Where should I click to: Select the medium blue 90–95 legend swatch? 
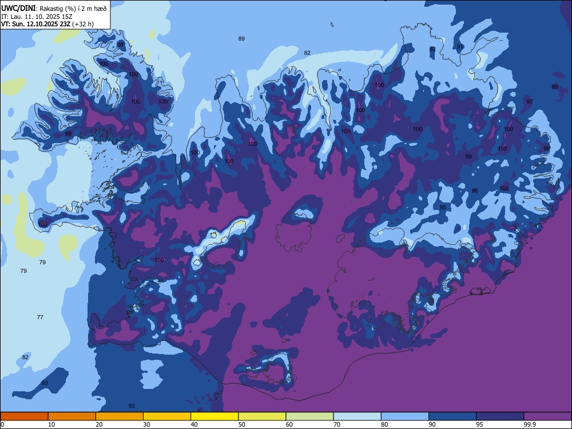point(452,416)
